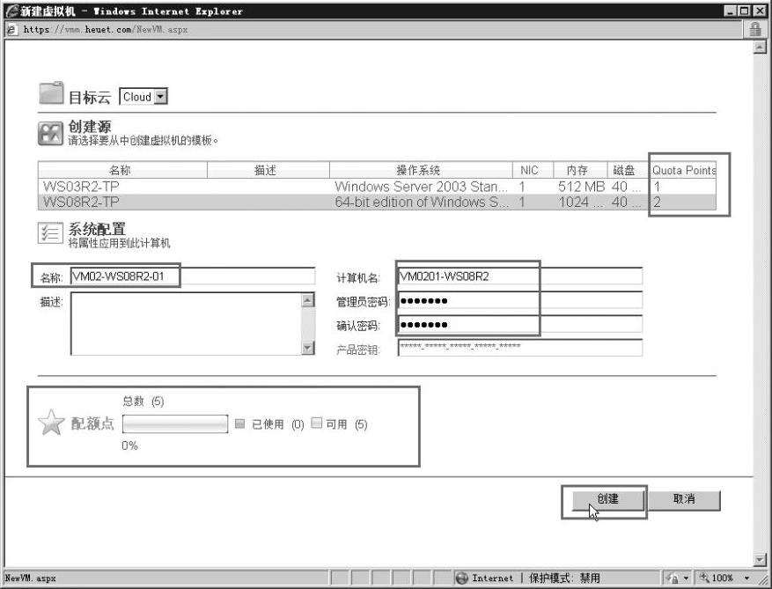Click the quota points star icon
The image size is (772, 589).
51,423
